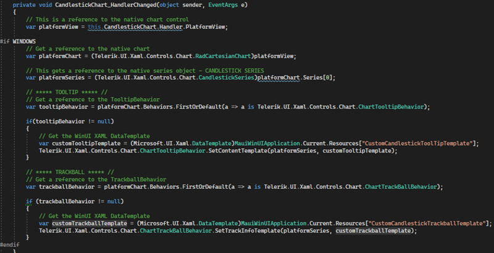Viewport: 494px width, 253px height.
Task: Click the string "CustomCandlestickToolTipTemplate"
Action: [x=417, y=143]
